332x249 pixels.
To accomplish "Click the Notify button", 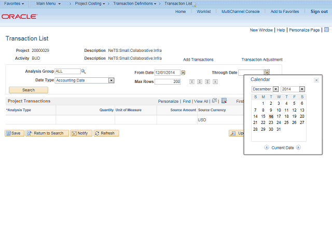I will point(81,133).
